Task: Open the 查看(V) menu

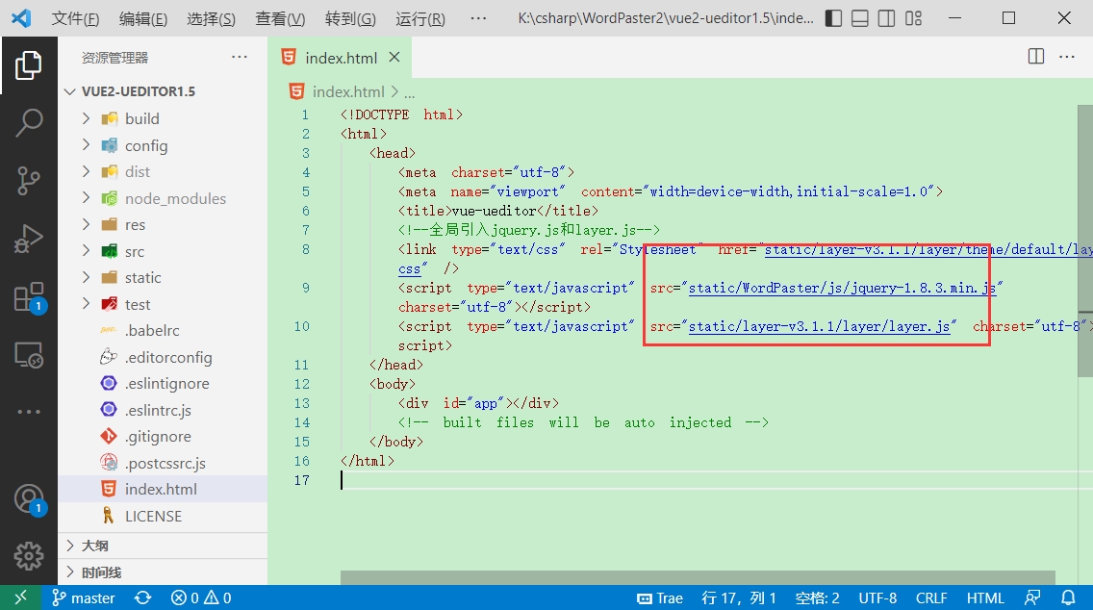Action: (x=280, y=19)
